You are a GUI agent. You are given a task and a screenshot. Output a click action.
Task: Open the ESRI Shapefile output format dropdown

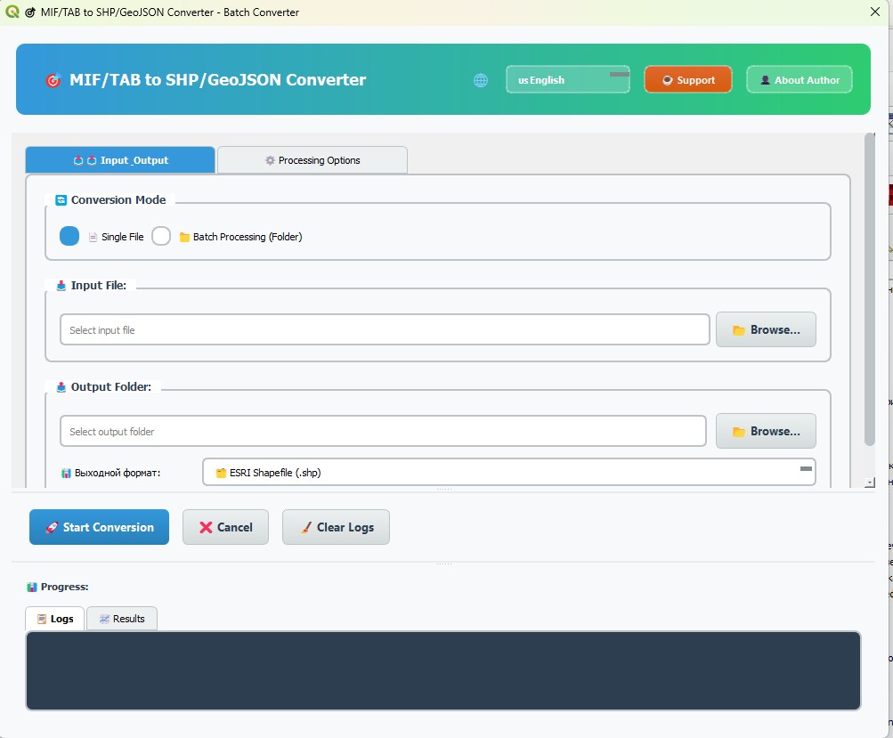508,472
